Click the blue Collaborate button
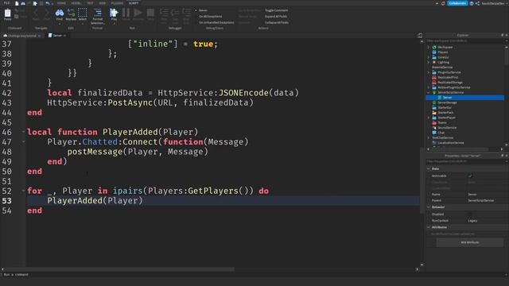 coord(457,3)
